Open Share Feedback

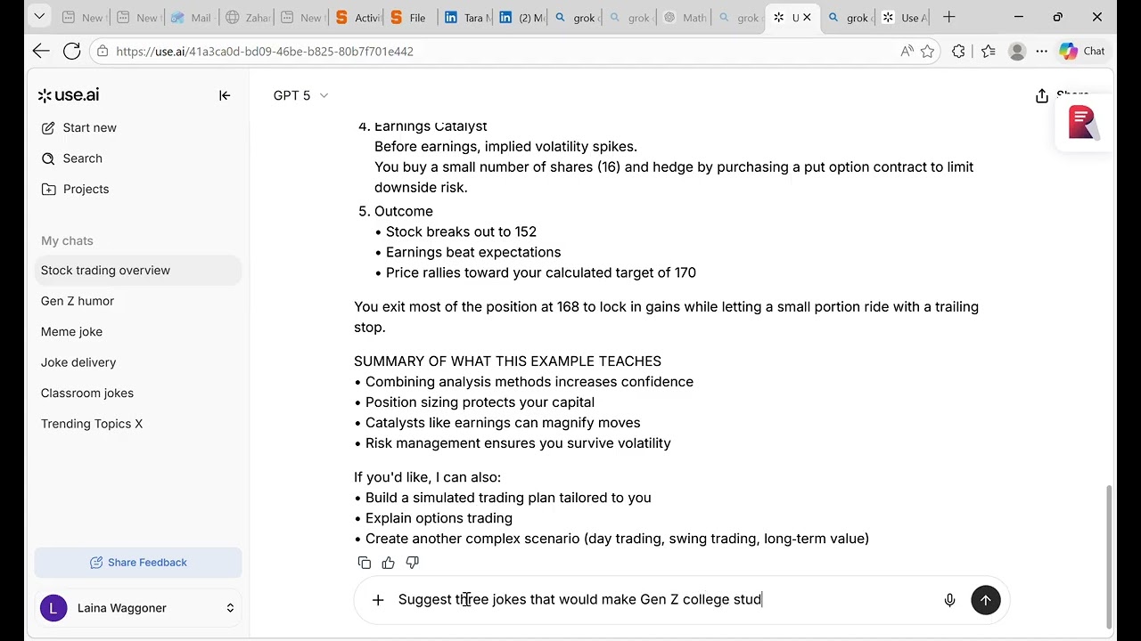point(138,563)
